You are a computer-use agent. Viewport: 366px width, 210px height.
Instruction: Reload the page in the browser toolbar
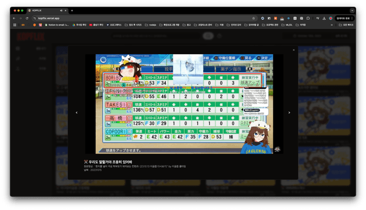pyautogui.click(x=27, y=18)
